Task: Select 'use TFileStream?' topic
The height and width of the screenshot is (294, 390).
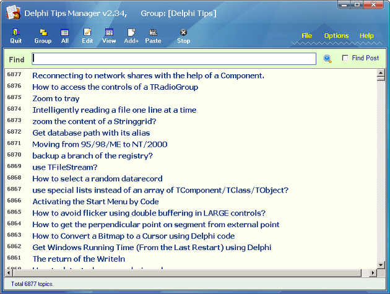Action: 64,167
